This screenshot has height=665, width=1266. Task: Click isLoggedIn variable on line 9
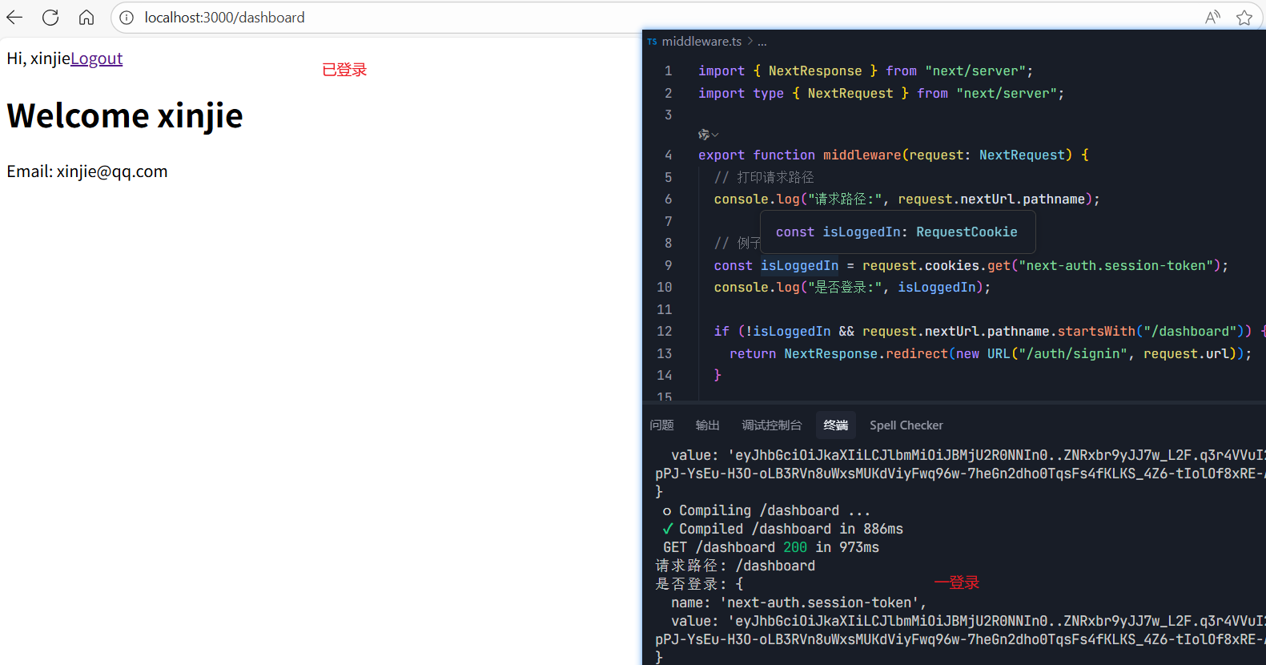[x=799, y=266]
